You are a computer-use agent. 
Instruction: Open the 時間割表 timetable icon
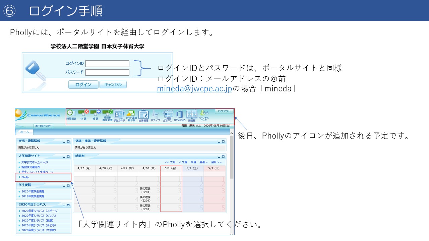coord(71,115)
